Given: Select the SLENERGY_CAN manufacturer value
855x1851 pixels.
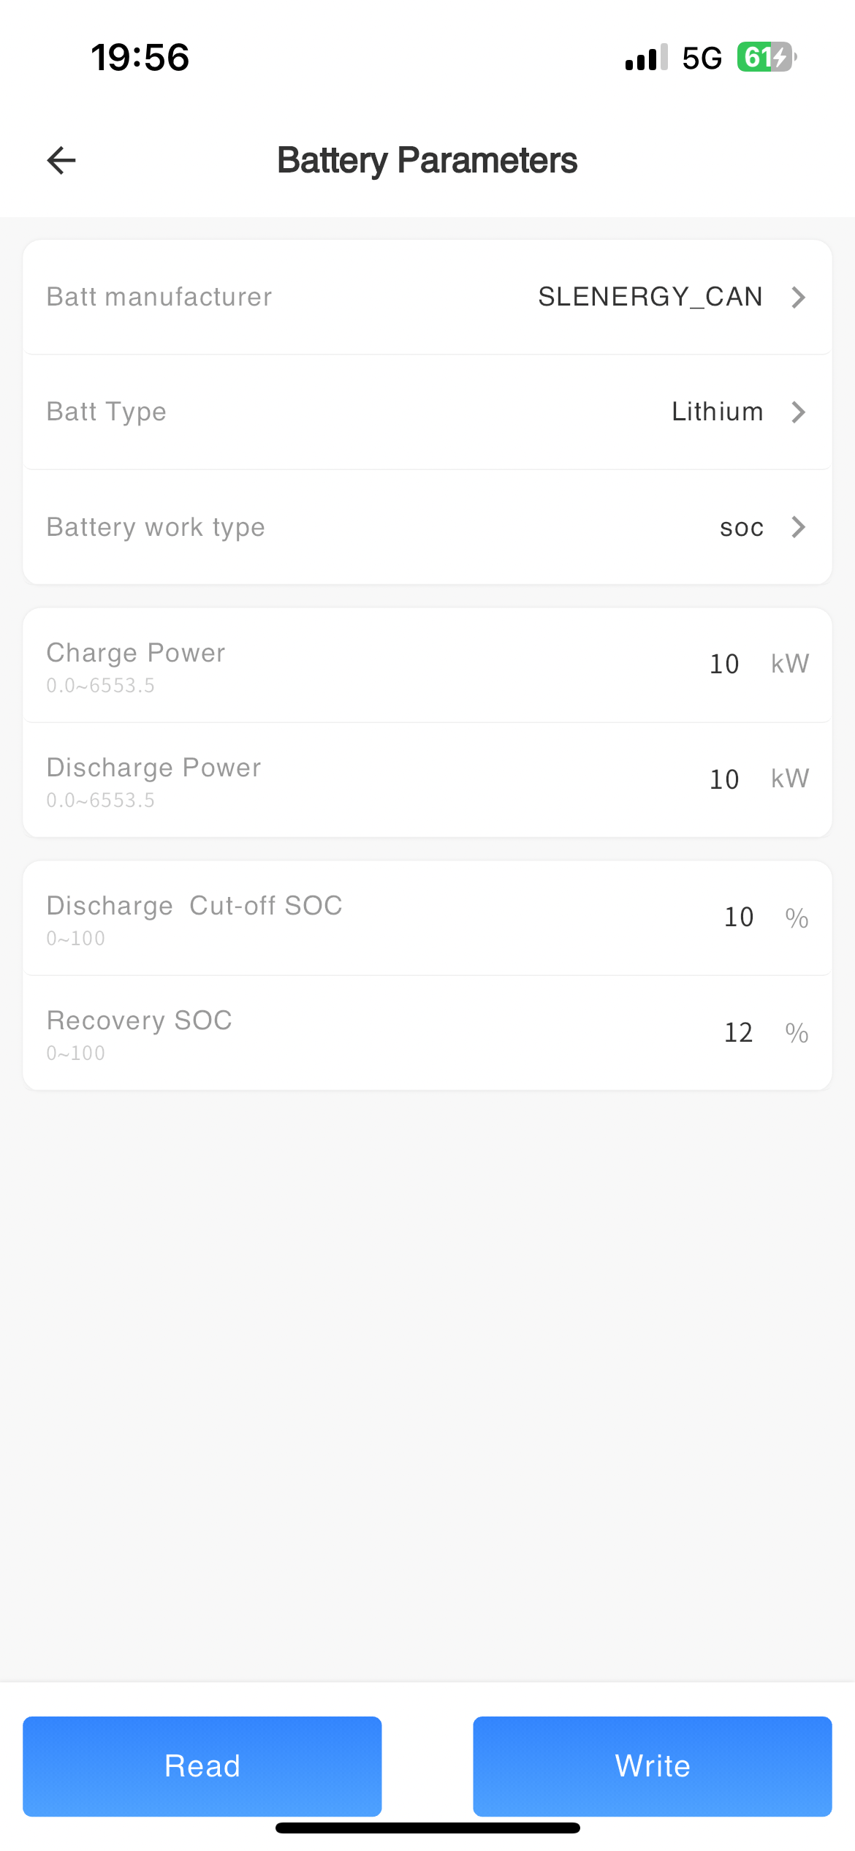Looking at the screenshot, I should pyautogui.click(x=650, y=297).
